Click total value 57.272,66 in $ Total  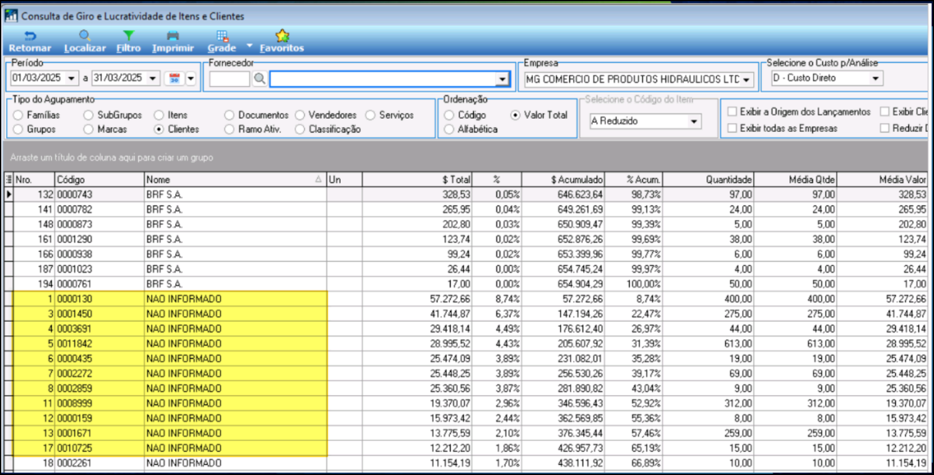pos(417,299)
